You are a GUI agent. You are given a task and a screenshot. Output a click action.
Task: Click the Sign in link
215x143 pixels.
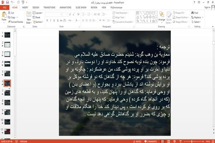click(x=207, y=8)
